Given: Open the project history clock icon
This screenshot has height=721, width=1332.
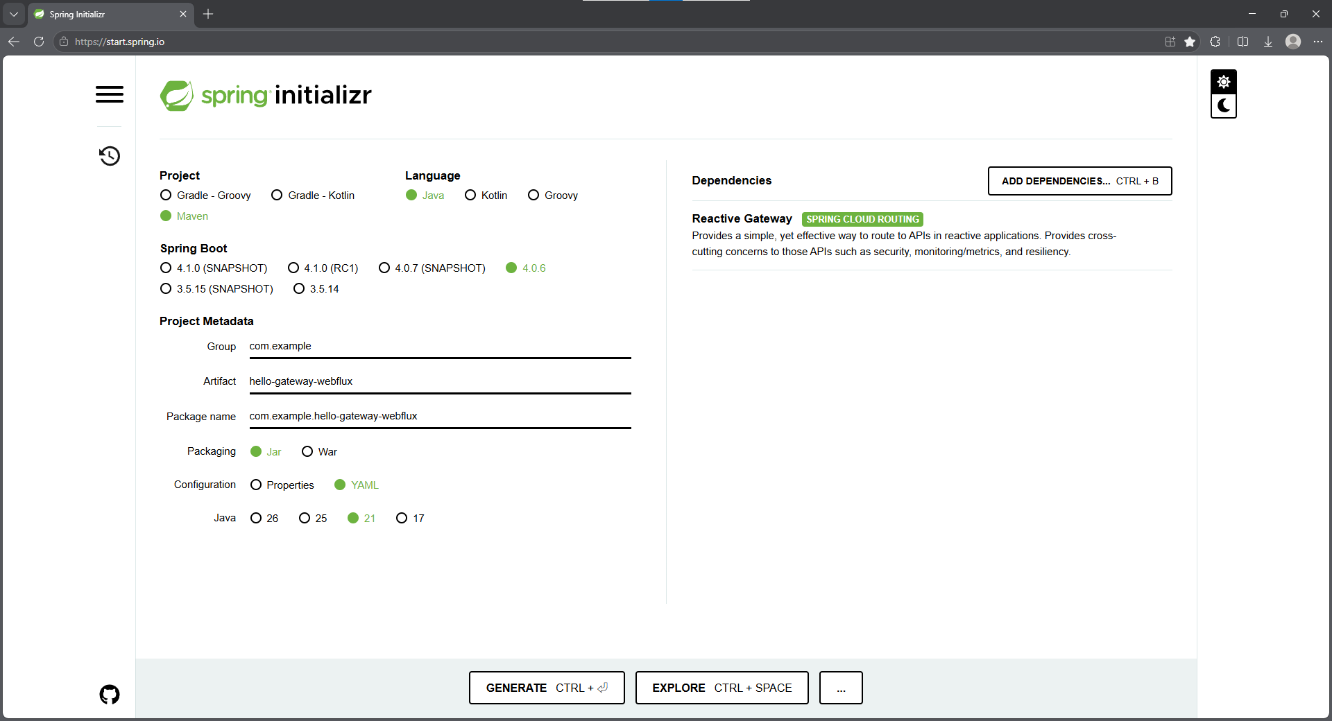Looking at the screenshot, I should click(x=110, y=156).
